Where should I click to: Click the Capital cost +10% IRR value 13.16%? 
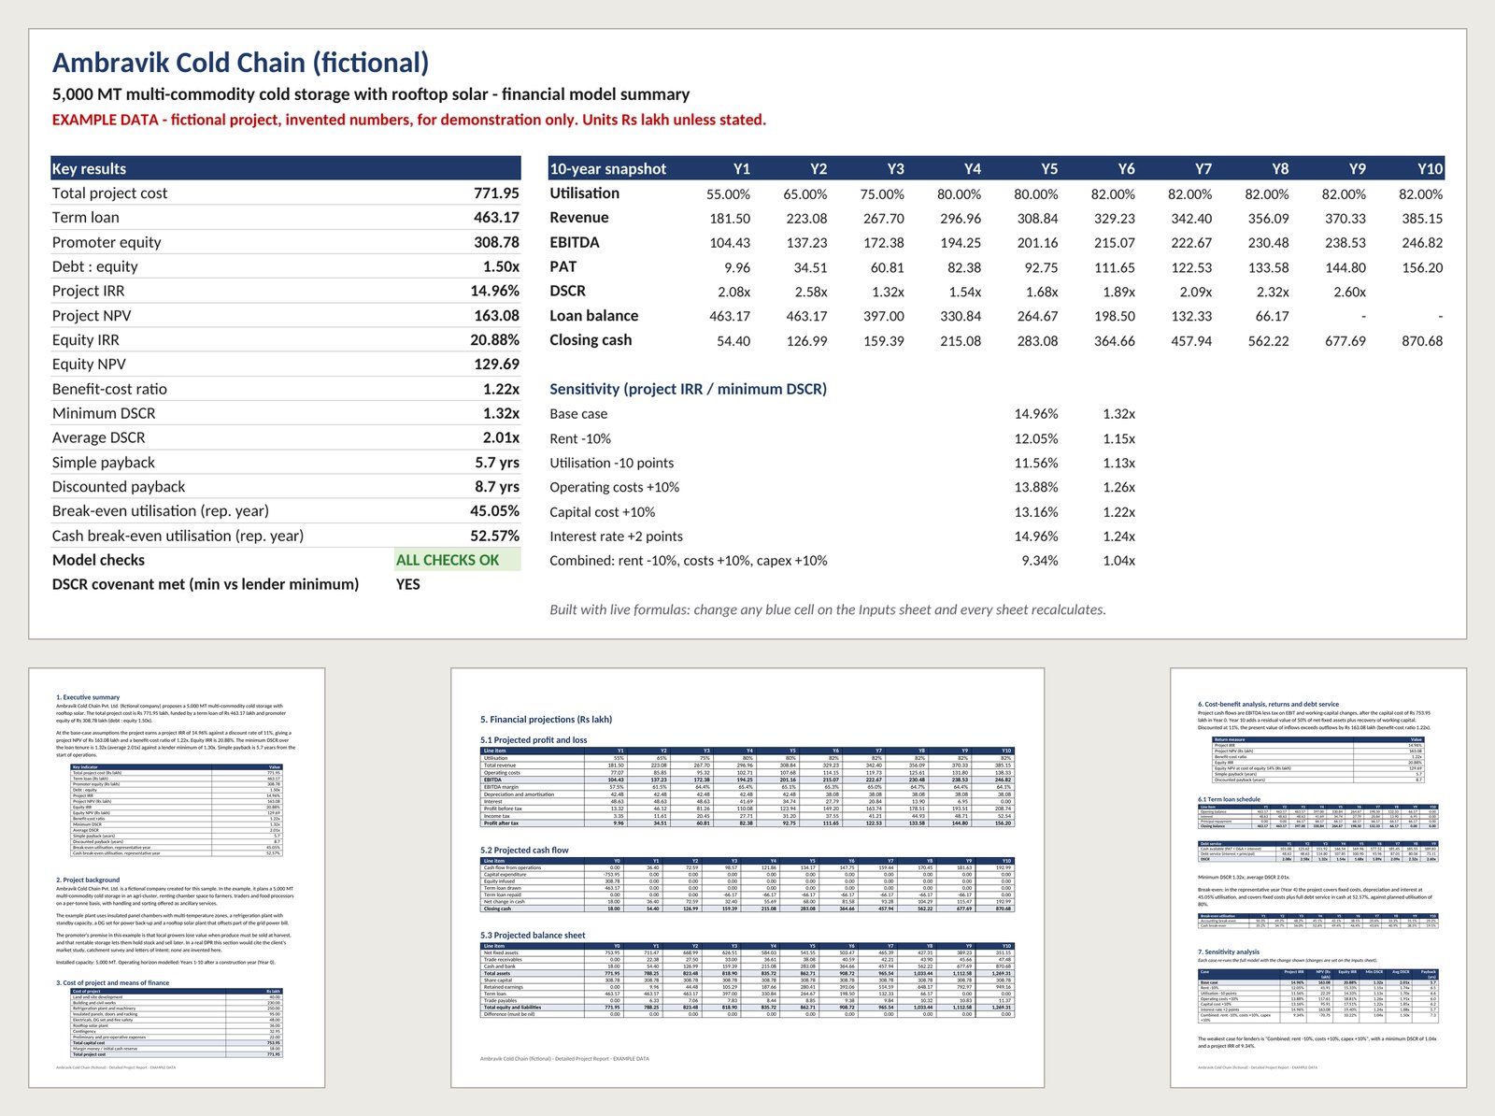pos(1036,512)
